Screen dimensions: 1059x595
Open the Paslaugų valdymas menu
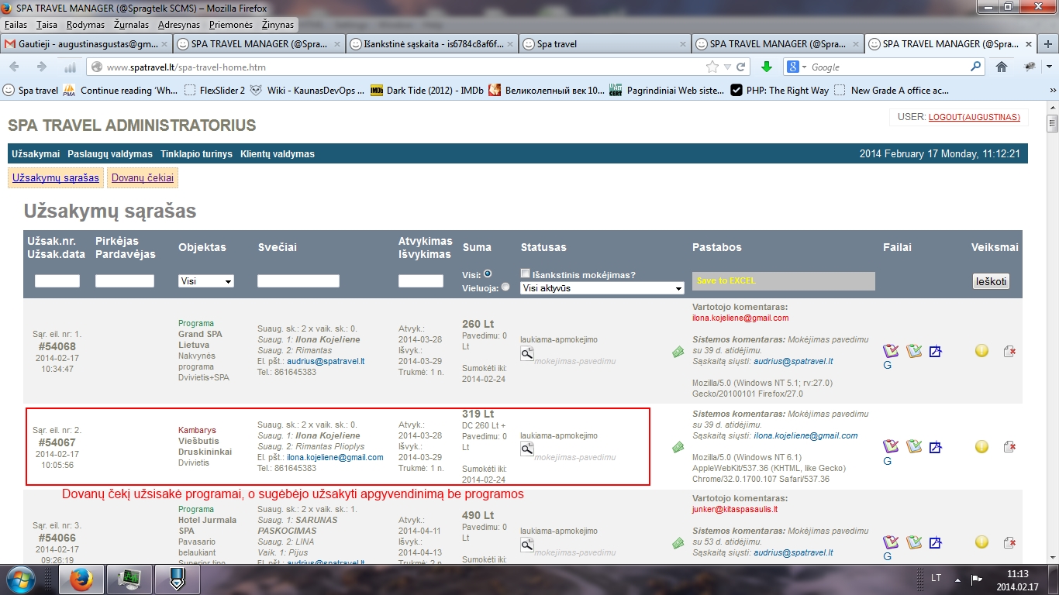[109, 154]
